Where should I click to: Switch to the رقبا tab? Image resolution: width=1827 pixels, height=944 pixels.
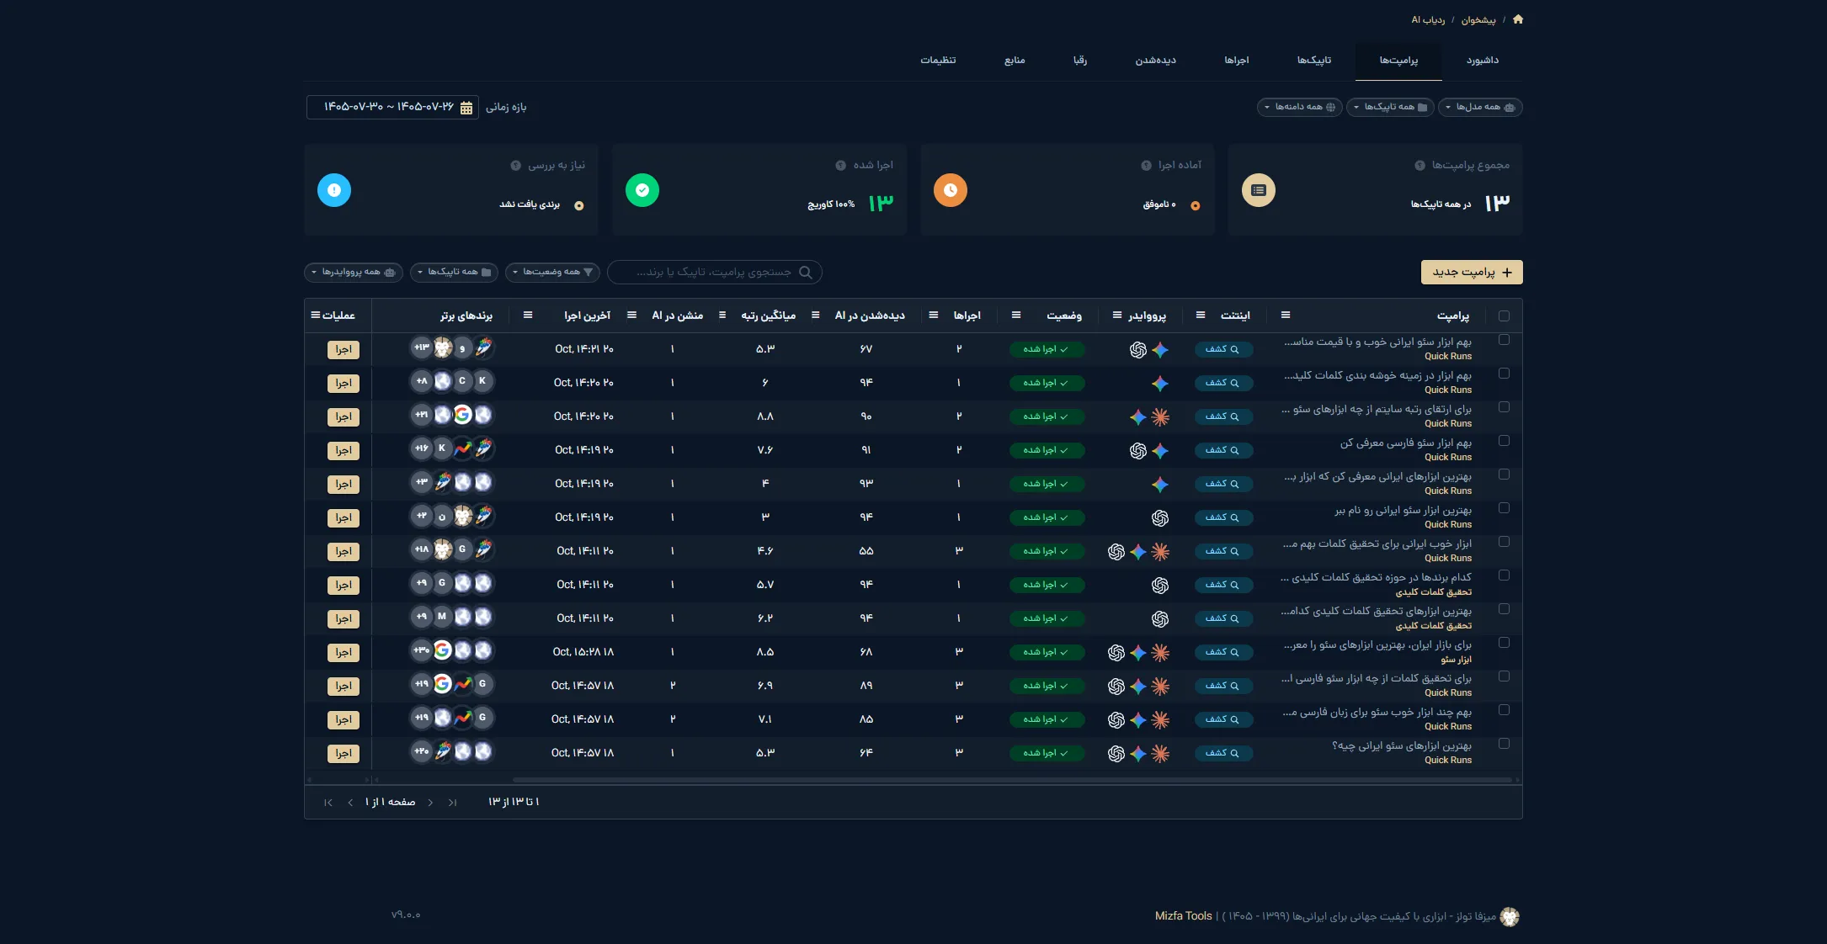(1080, 61)
